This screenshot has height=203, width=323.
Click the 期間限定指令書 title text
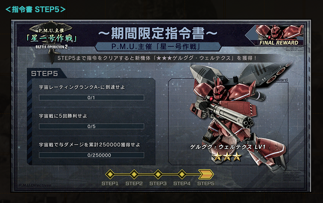click(158, 33)
